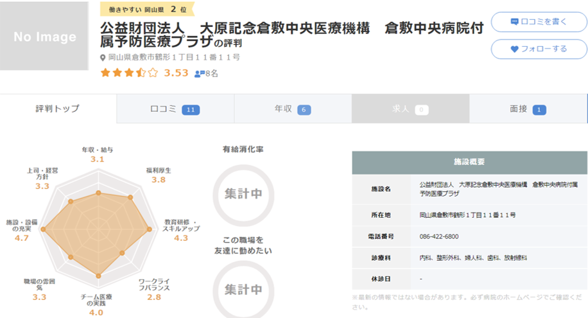The height and width of the screenshot is (318, 588).
Task: Click the 有給消化率 label
Action: [243, 150]
